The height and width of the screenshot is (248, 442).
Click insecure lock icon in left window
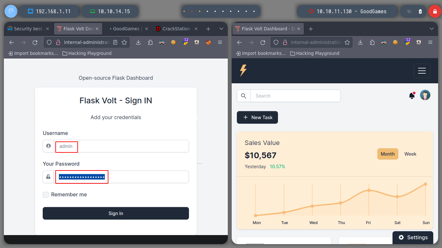58,42
